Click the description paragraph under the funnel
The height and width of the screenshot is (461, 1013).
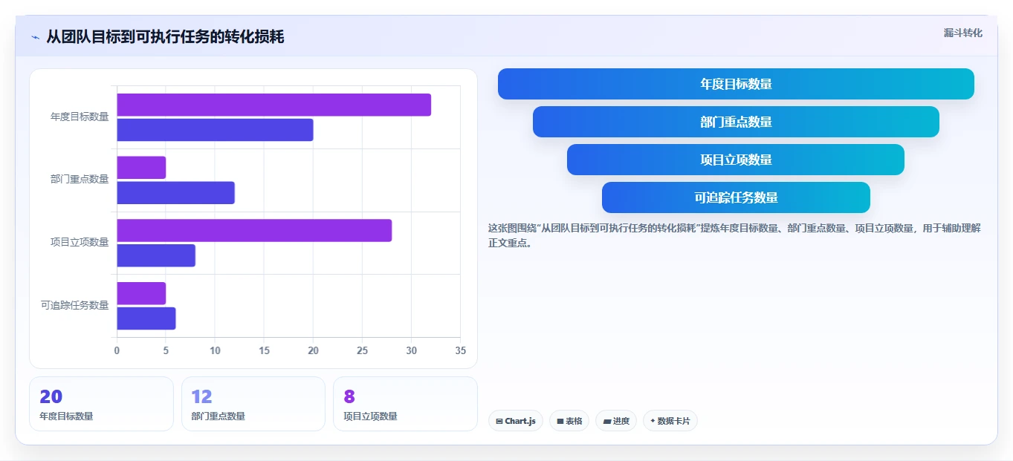point(734,235)
